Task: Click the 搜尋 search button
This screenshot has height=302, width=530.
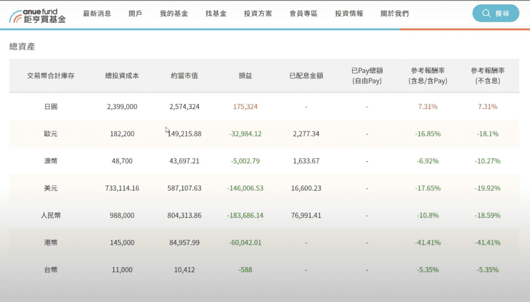Action: (x=496, y=13)
